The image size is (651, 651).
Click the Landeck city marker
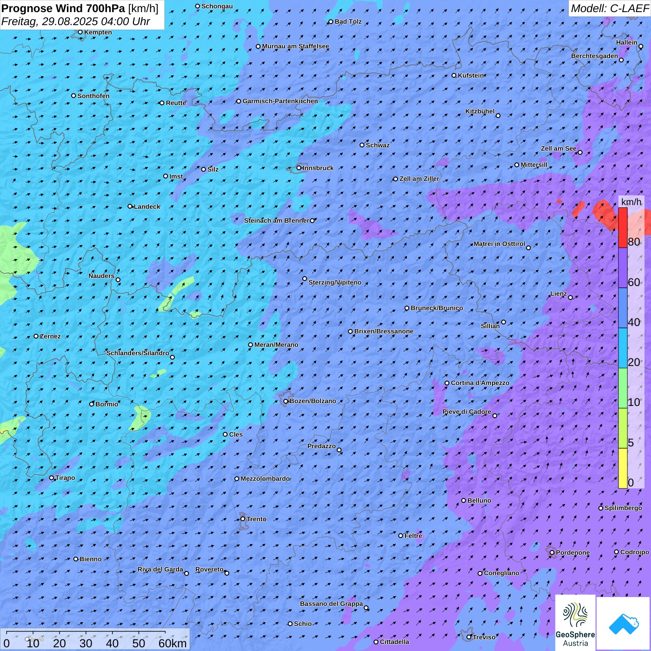point(130,206)
